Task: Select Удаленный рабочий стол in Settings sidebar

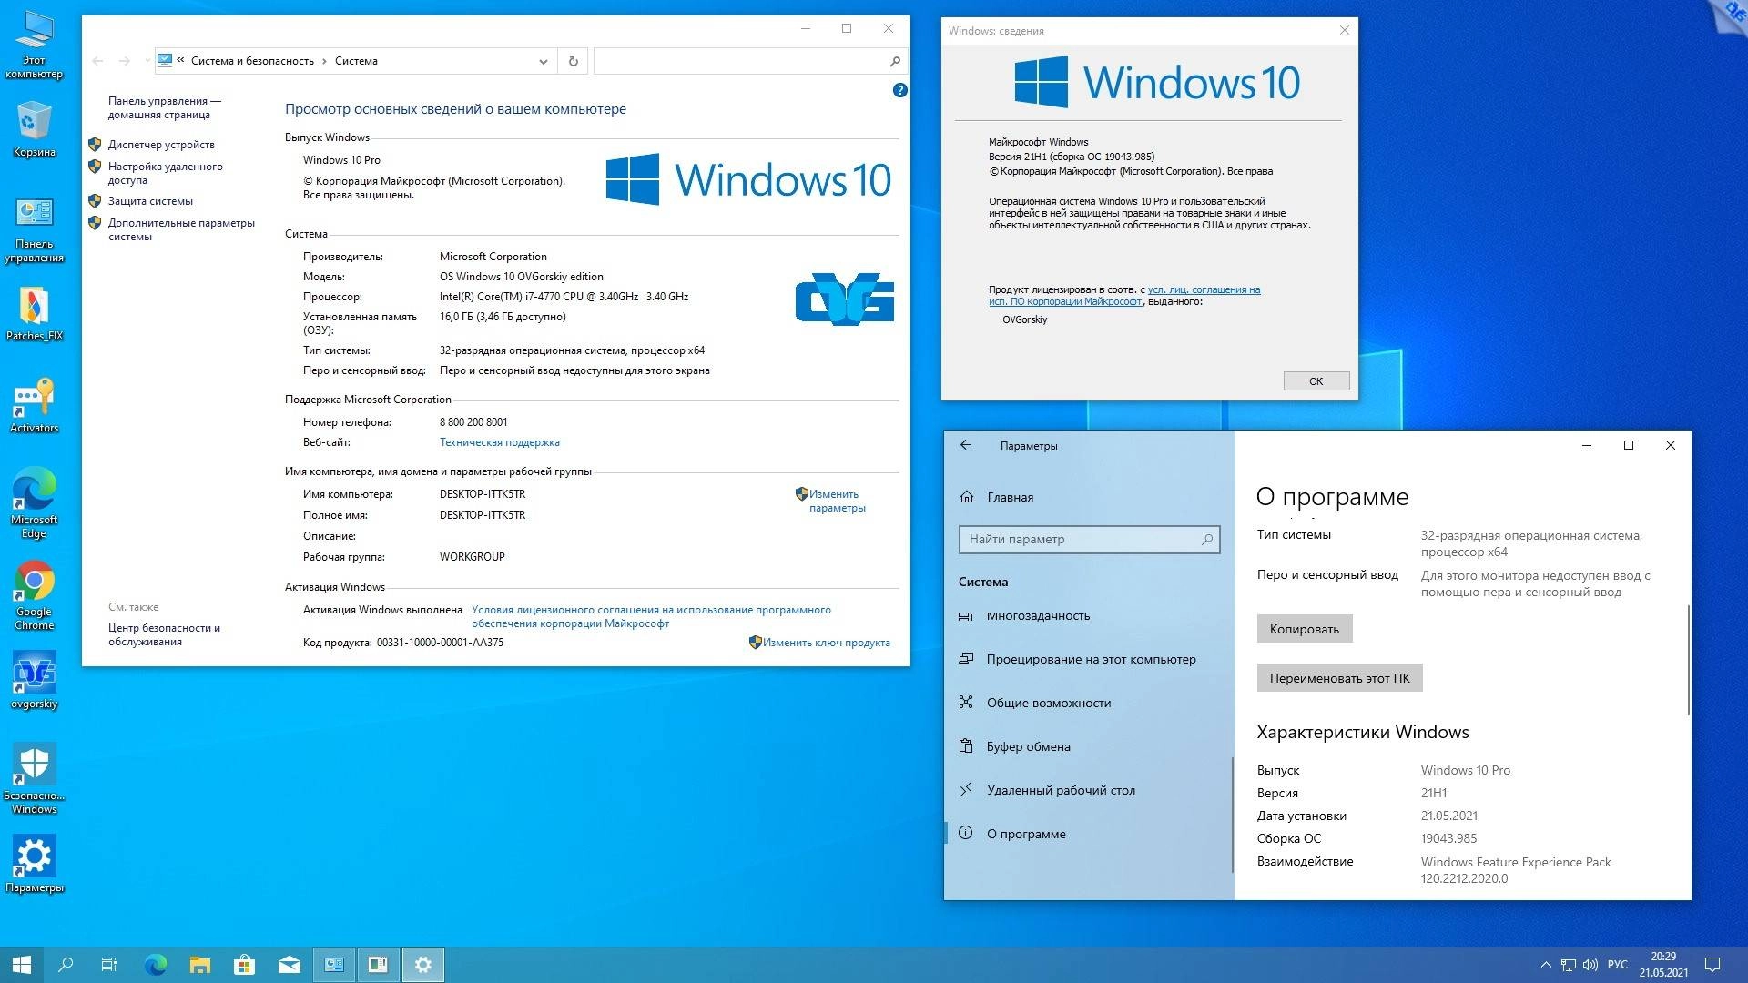Action: pos(1061,789)
